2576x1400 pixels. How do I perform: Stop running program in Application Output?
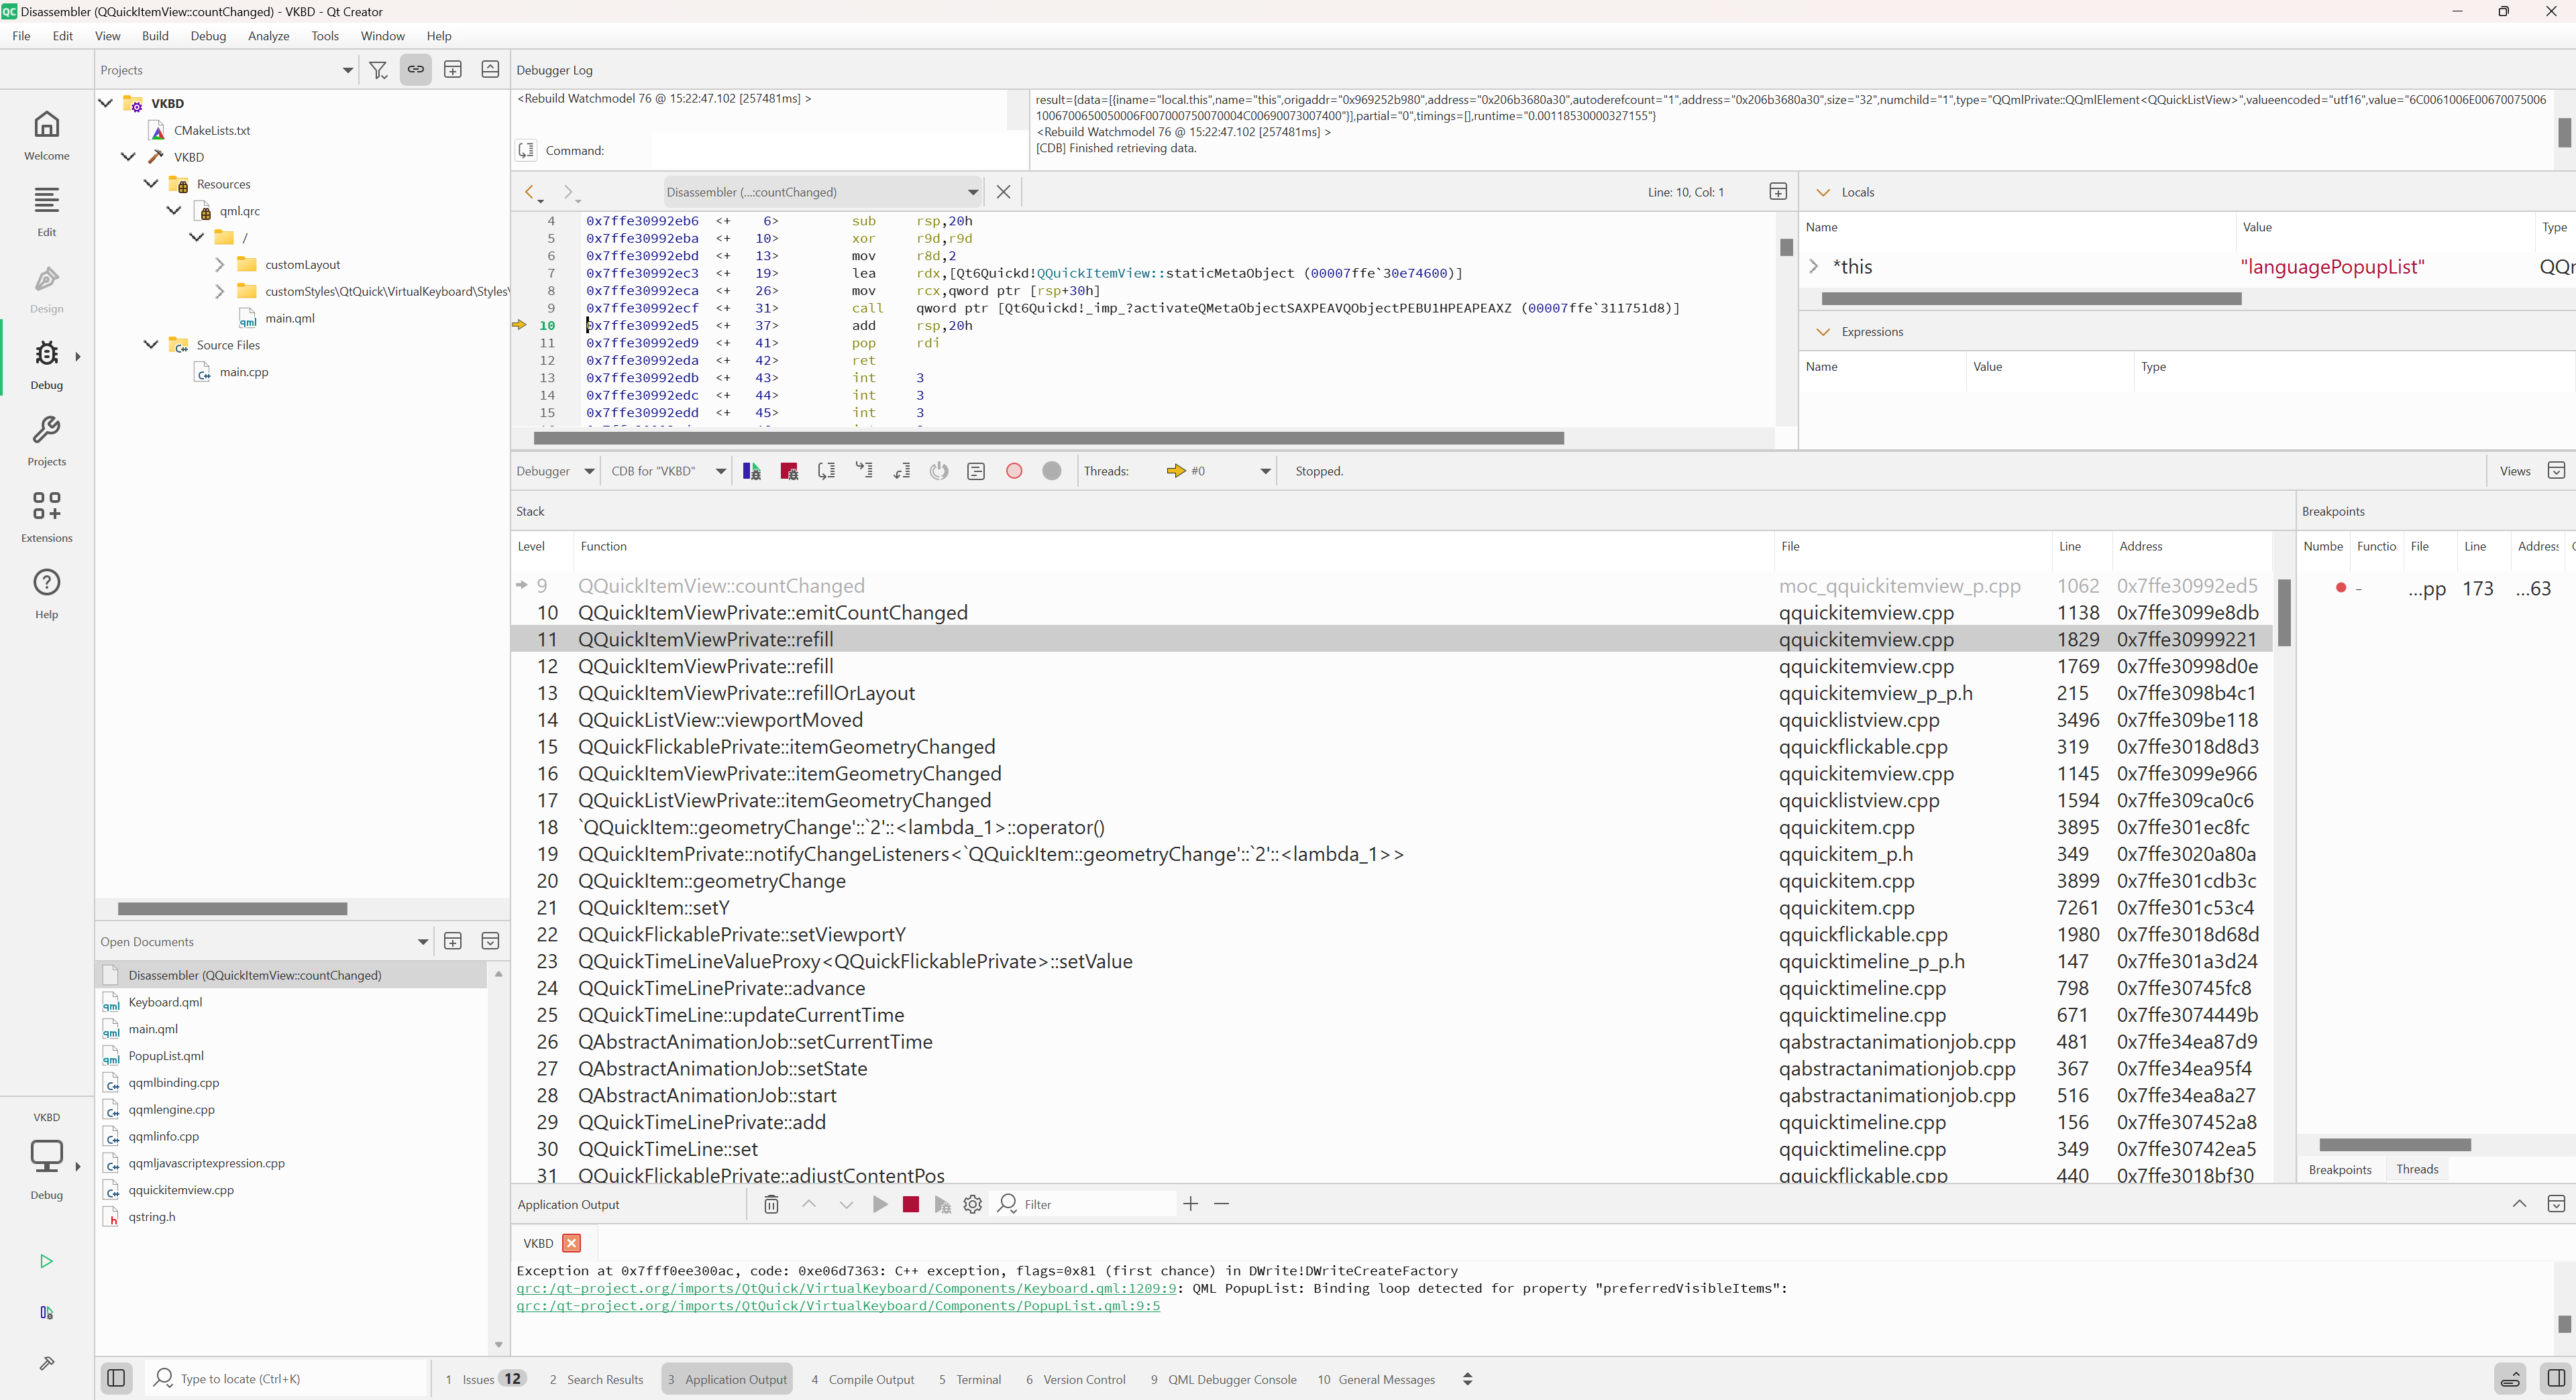910,1204
